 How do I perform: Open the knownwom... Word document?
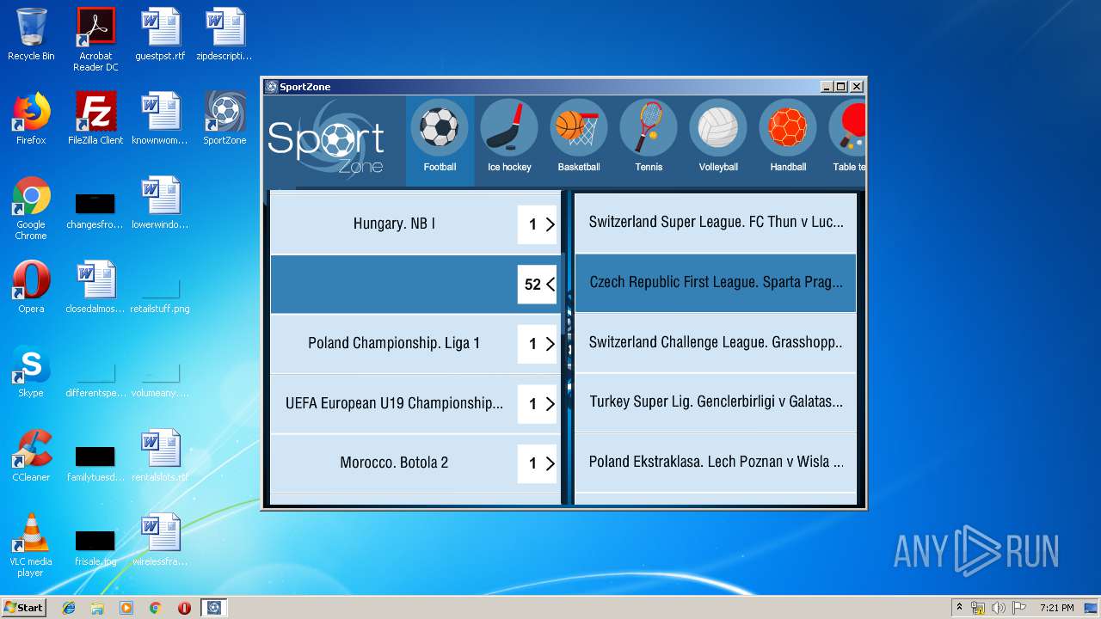point(160,119)
